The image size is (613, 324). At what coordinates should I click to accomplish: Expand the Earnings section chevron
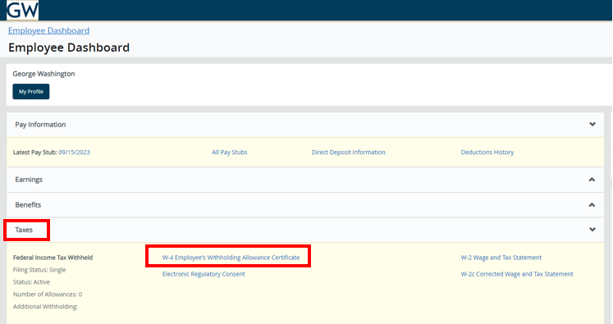pos(592,180)
